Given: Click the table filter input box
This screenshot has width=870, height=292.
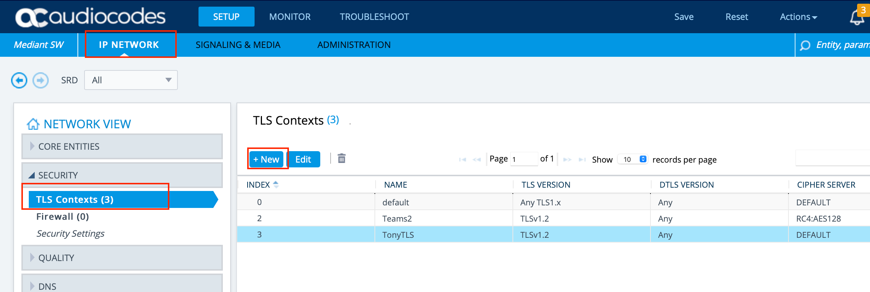Looking at the screenshot, I should [x=833, y=158].
